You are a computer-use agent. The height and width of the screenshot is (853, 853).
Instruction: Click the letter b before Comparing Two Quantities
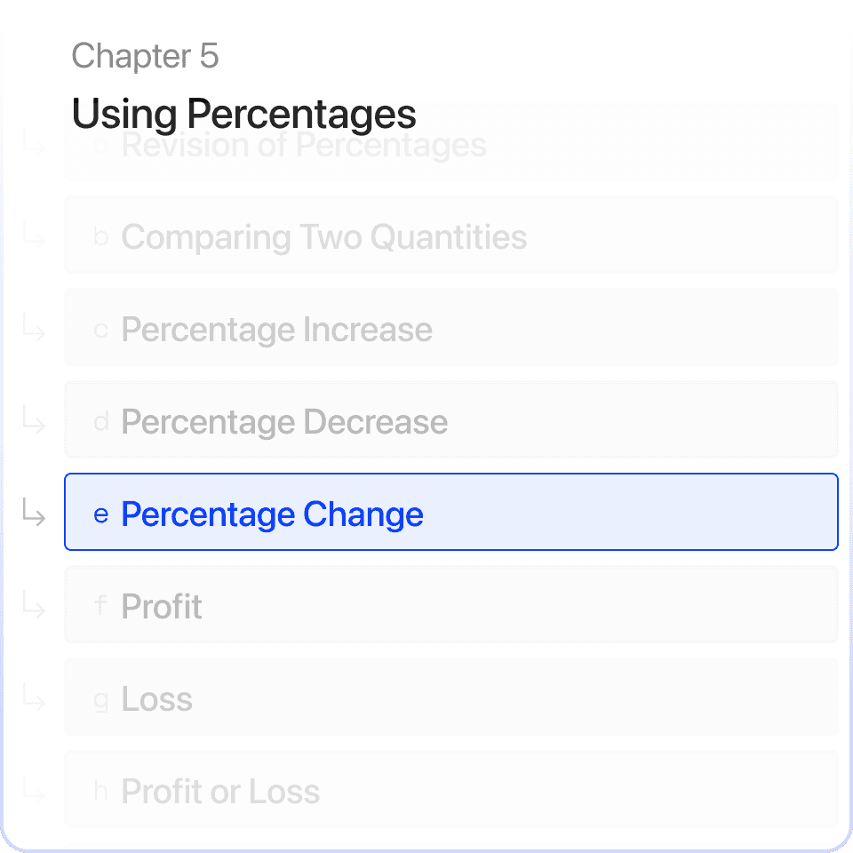click(x=101, y=236)
